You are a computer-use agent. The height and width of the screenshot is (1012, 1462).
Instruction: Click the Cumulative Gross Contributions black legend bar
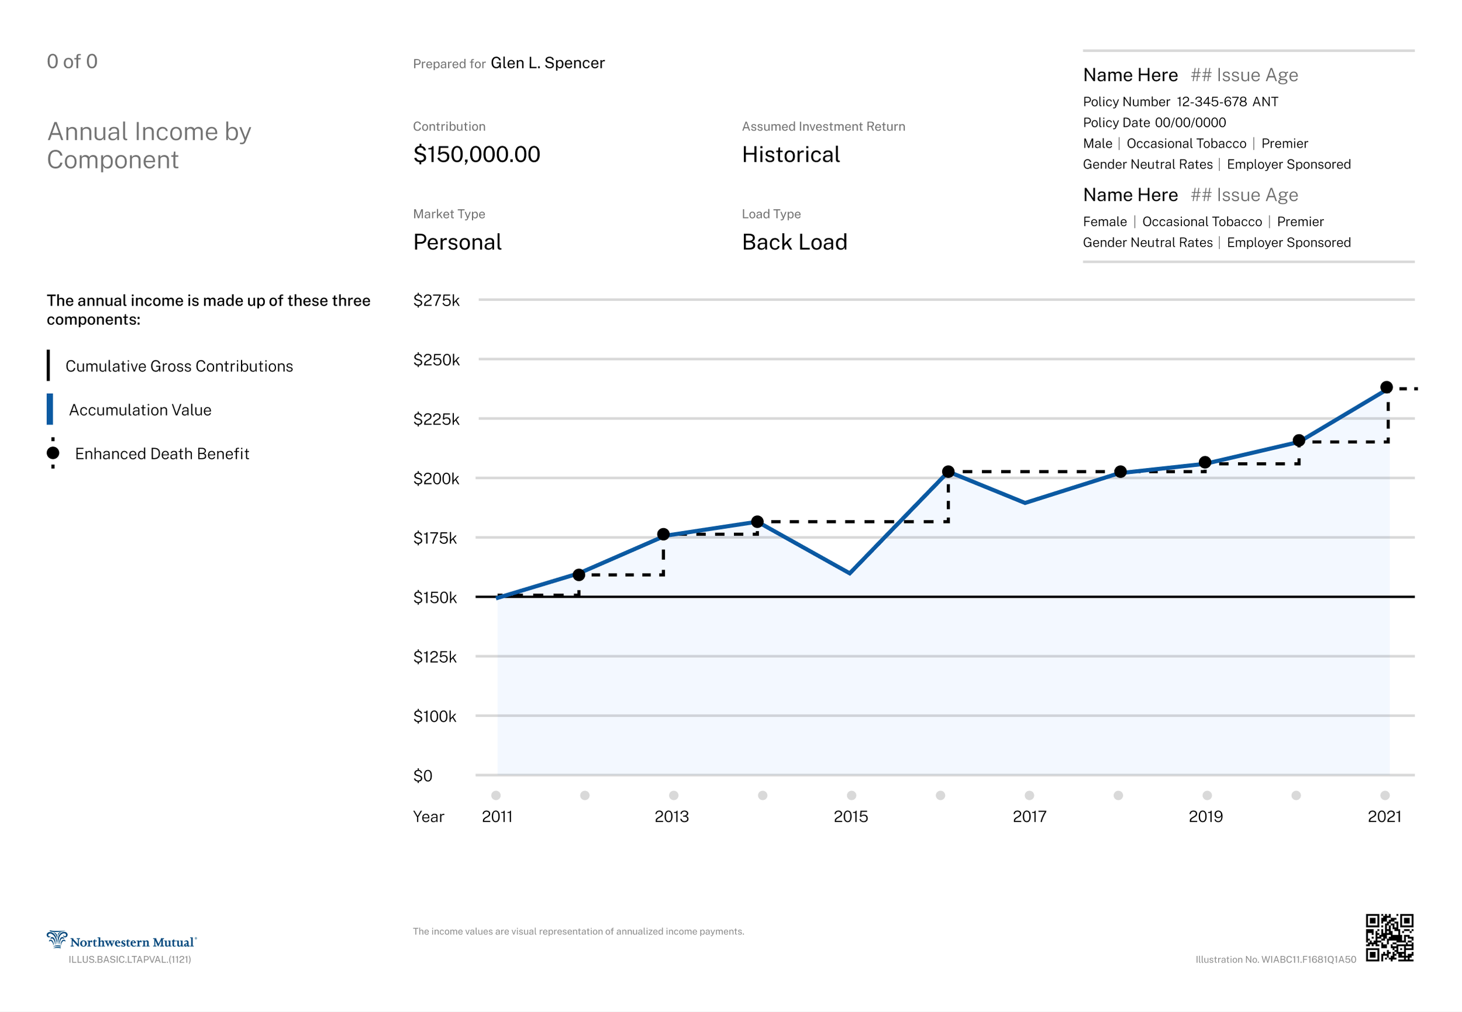coord(48,365)
